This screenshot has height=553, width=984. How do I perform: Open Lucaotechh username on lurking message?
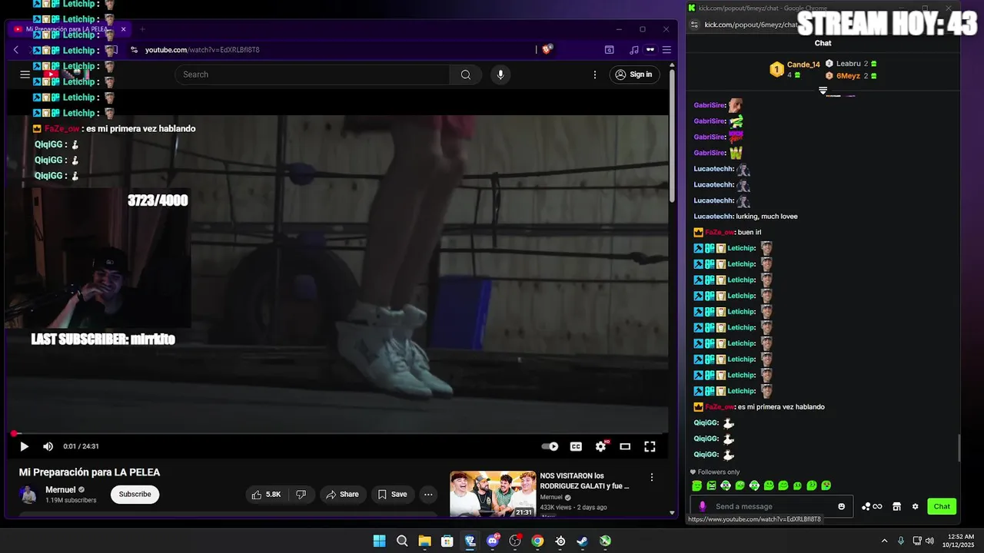coord(713,217)
